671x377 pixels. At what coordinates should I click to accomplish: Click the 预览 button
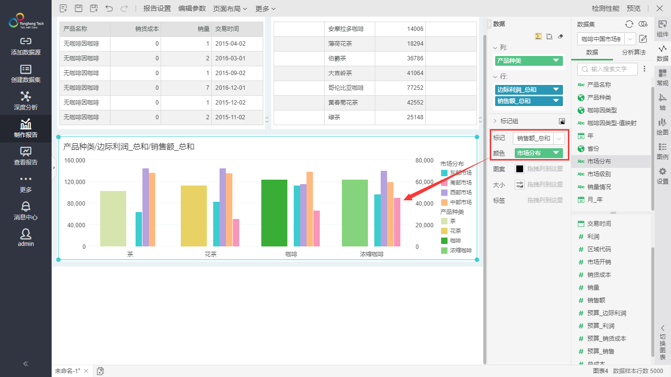634,8
